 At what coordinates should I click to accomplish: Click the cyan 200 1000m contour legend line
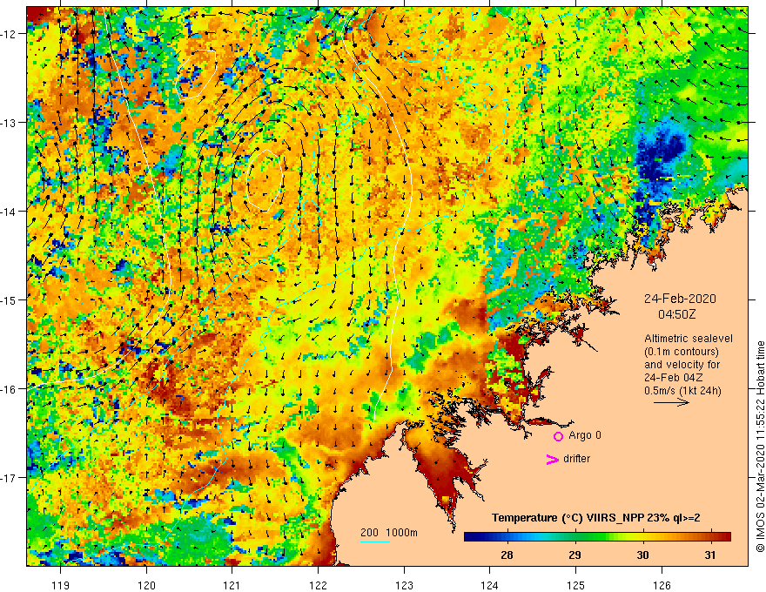[x=375, y=542]
